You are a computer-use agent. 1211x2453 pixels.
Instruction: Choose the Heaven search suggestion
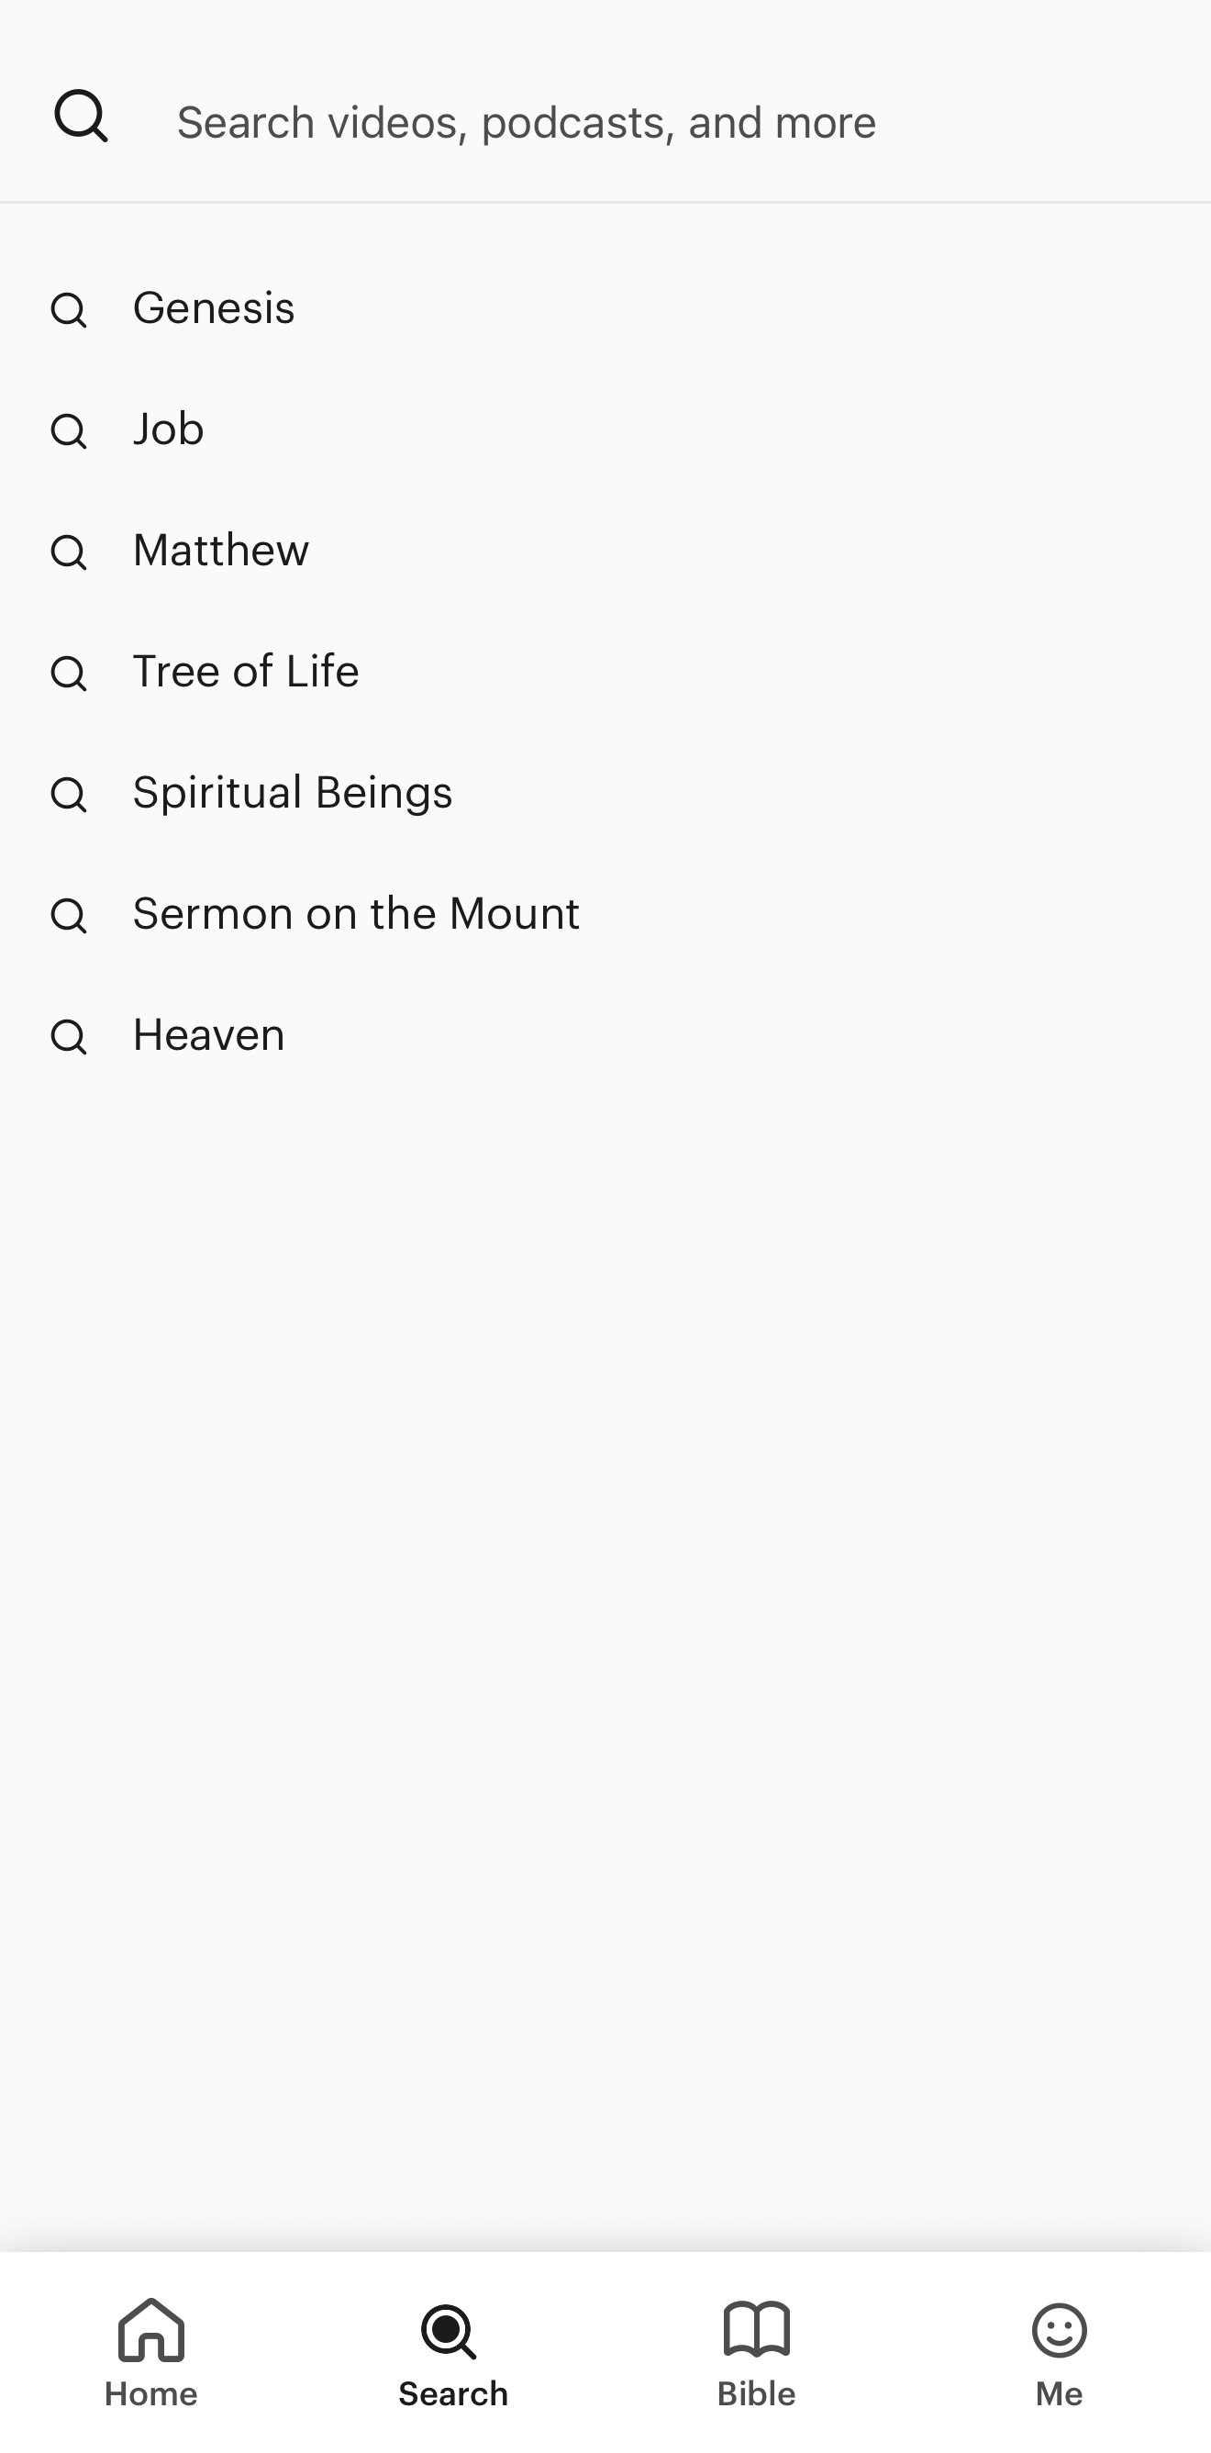click(x=208, y=1034)
